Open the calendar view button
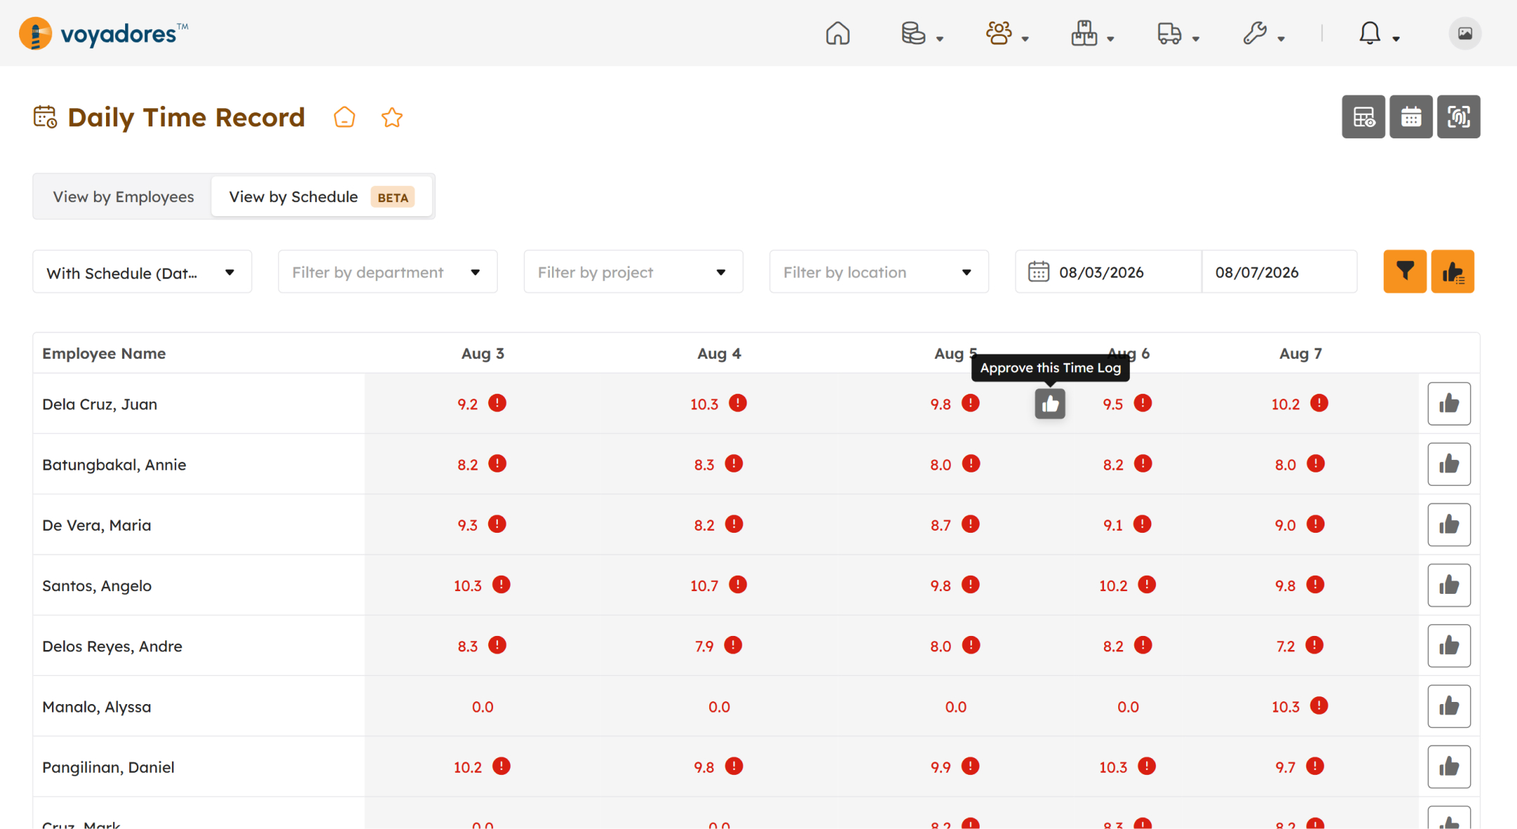Screen dimensions: 1517x829 [1411, 117]
